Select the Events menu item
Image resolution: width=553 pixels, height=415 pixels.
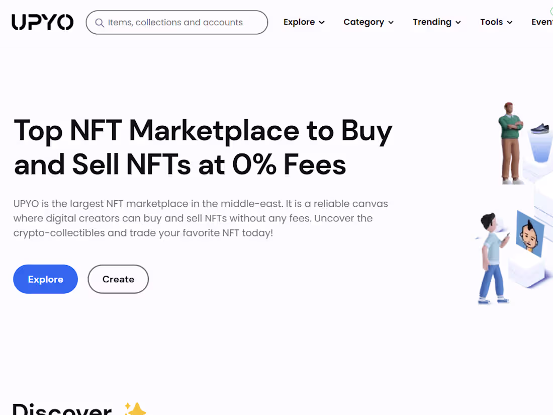point(543,22)
